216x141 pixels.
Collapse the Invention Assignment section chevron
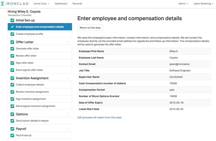point(68,78)
